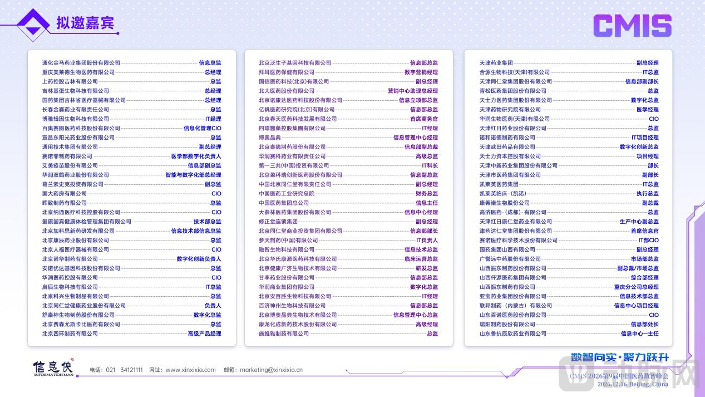This screenshot has width=705, height=397.
Task: Click 北京泛生子基因科技有限公司
Action: [295, 63]
